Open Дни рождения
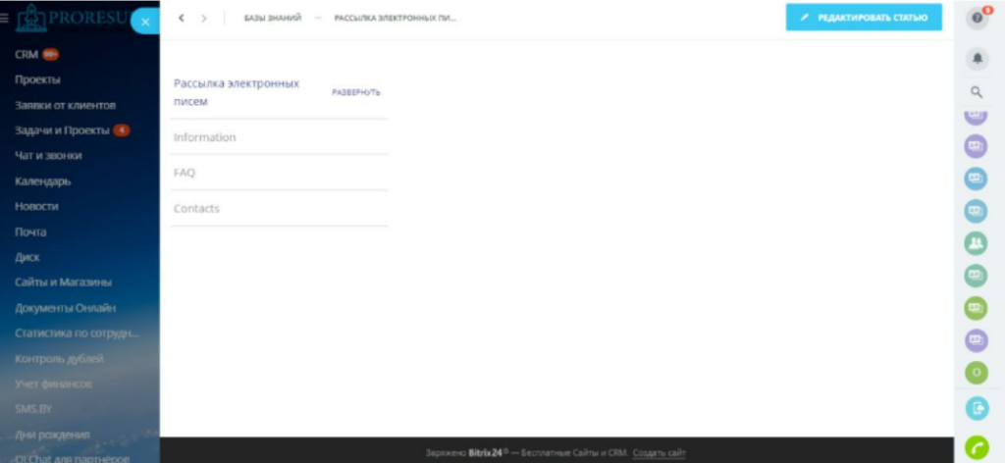This screenshot has height=463, width=1005. click(52, 435)
